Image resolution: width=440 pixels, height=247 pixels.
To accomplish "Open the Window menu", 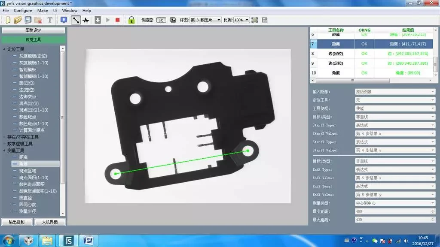I will tap(70, 10).
